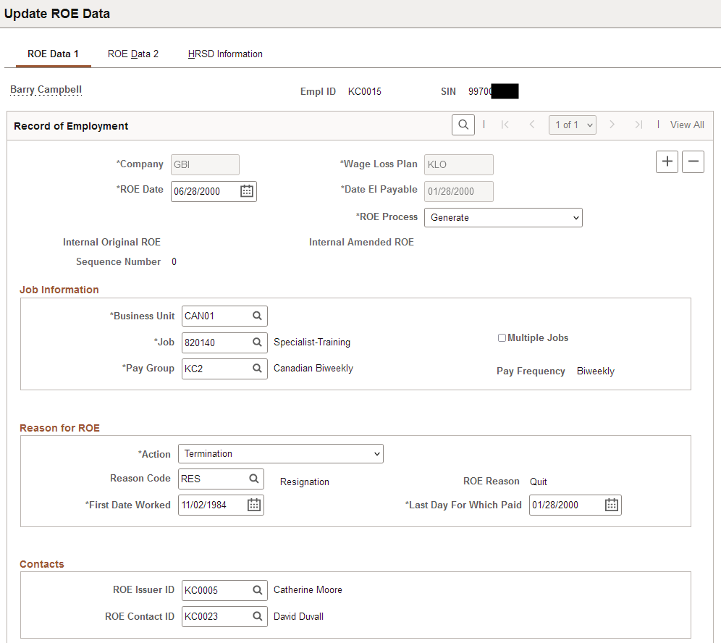
Task: Click the disabled Wage Loss Plan field
Action: (459, 164)
